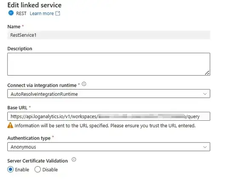Click inside the Description text area
Viewport: 230px width, 179px height.
[x=109, y=64]
